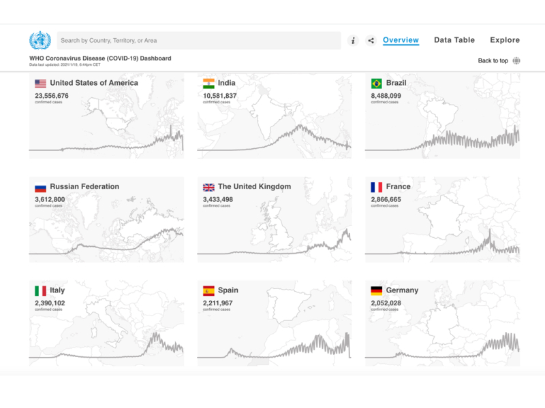Click the Brazil flag icon
This screenshot has width=545, height=408.
coord(376,84)
